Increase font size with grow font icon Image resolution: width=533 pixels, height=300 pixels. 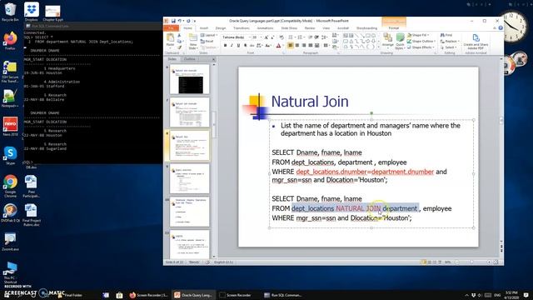266,37
